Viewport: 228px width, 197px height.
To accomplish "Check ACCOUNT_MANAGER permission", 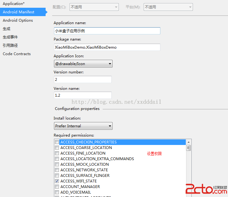I will coord(57,186).
